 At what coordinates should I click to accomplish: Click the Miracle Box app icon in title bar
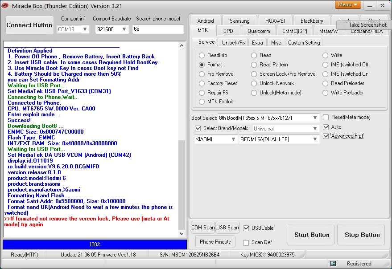5,5
